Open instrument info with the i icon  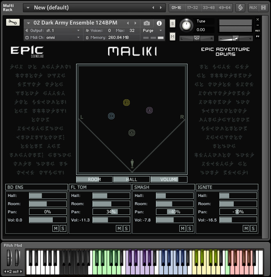[x=159, y=23]
